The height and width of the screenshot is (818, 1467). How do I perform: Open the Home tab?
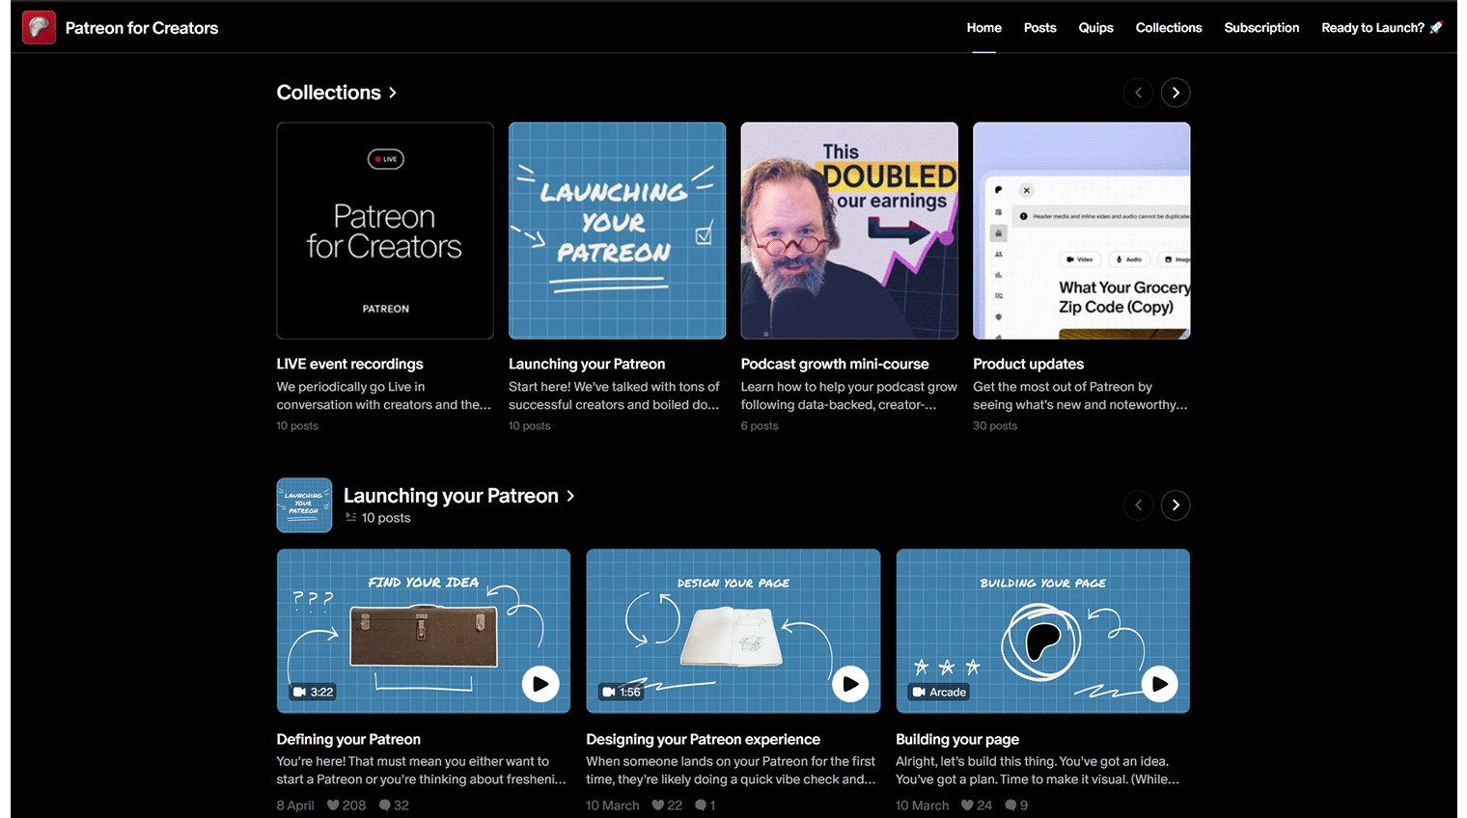tap(983, 28)
